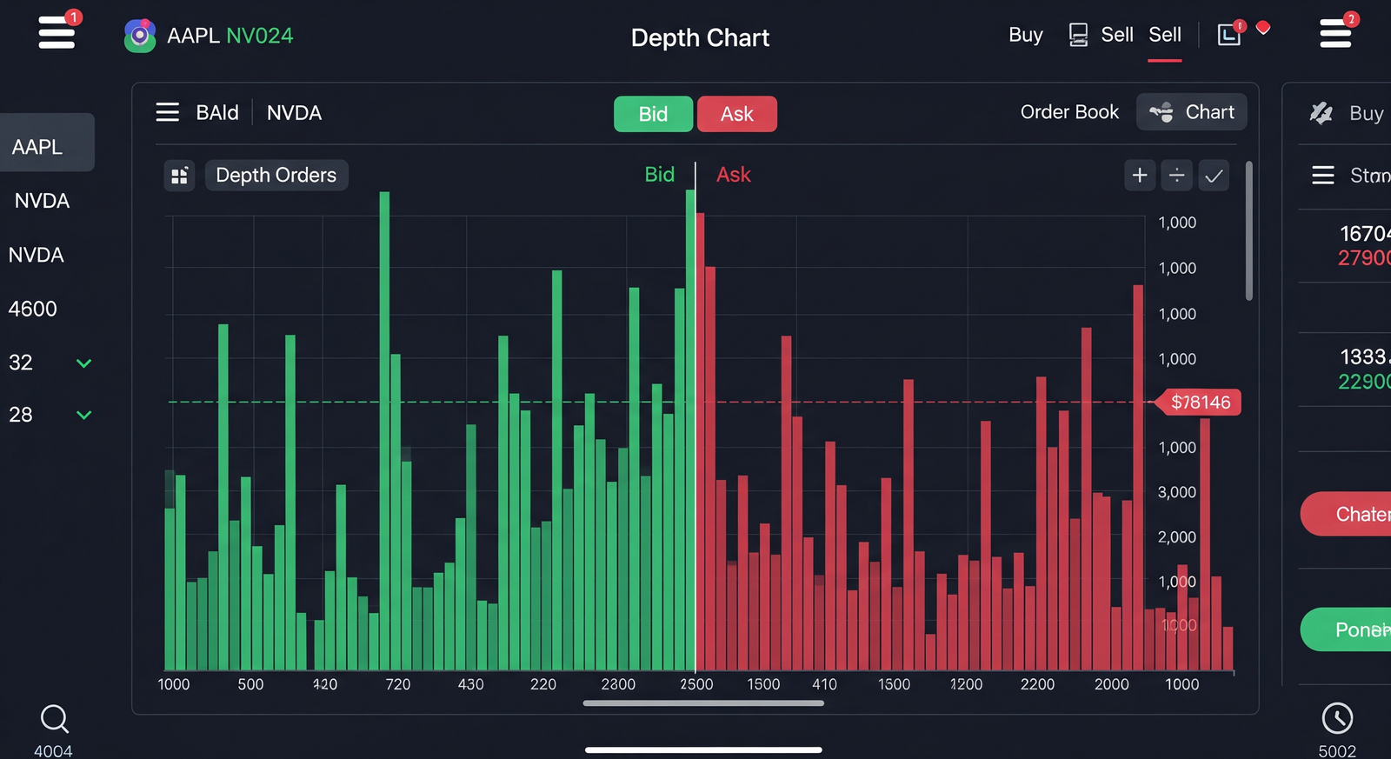Click the vertical chart scrollbar thumb
Viewport: 1391px width, 759px height.
point(1249,231)
